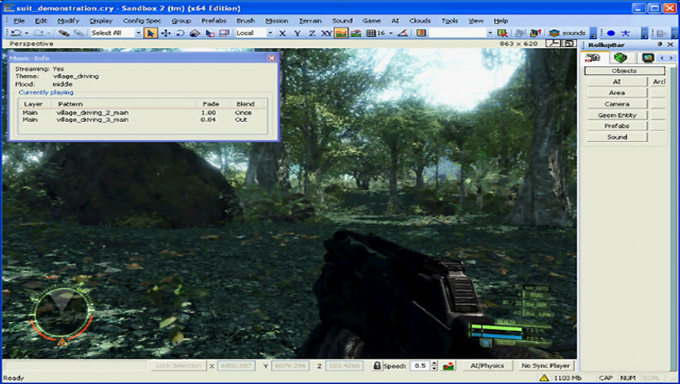Toggle snap to terrain and objects icon

pyautogui.click(x=356, y=33)
